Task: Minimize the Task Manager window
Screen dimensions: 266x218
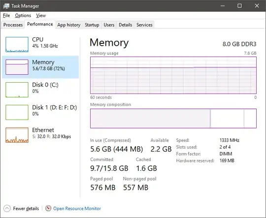Action: click(223, 6)
